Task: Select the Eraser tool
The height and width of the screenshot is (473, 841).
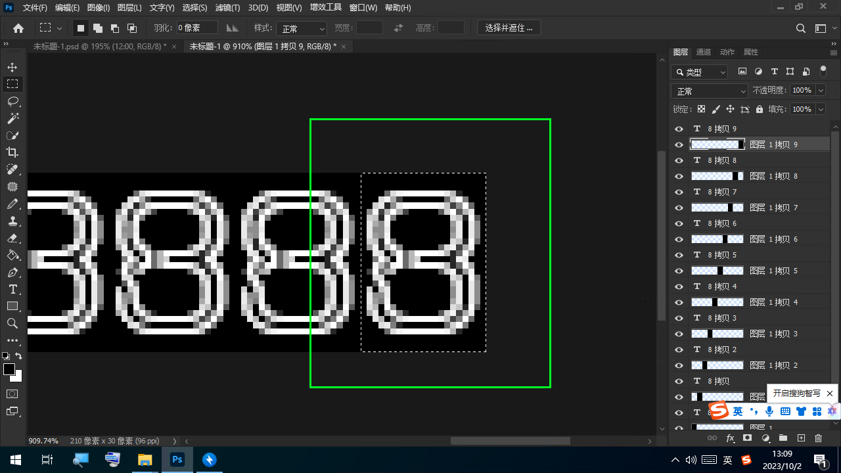Action: (12, 238)
